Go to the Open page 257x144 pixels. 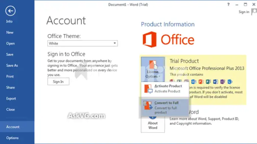pos(10,43)
